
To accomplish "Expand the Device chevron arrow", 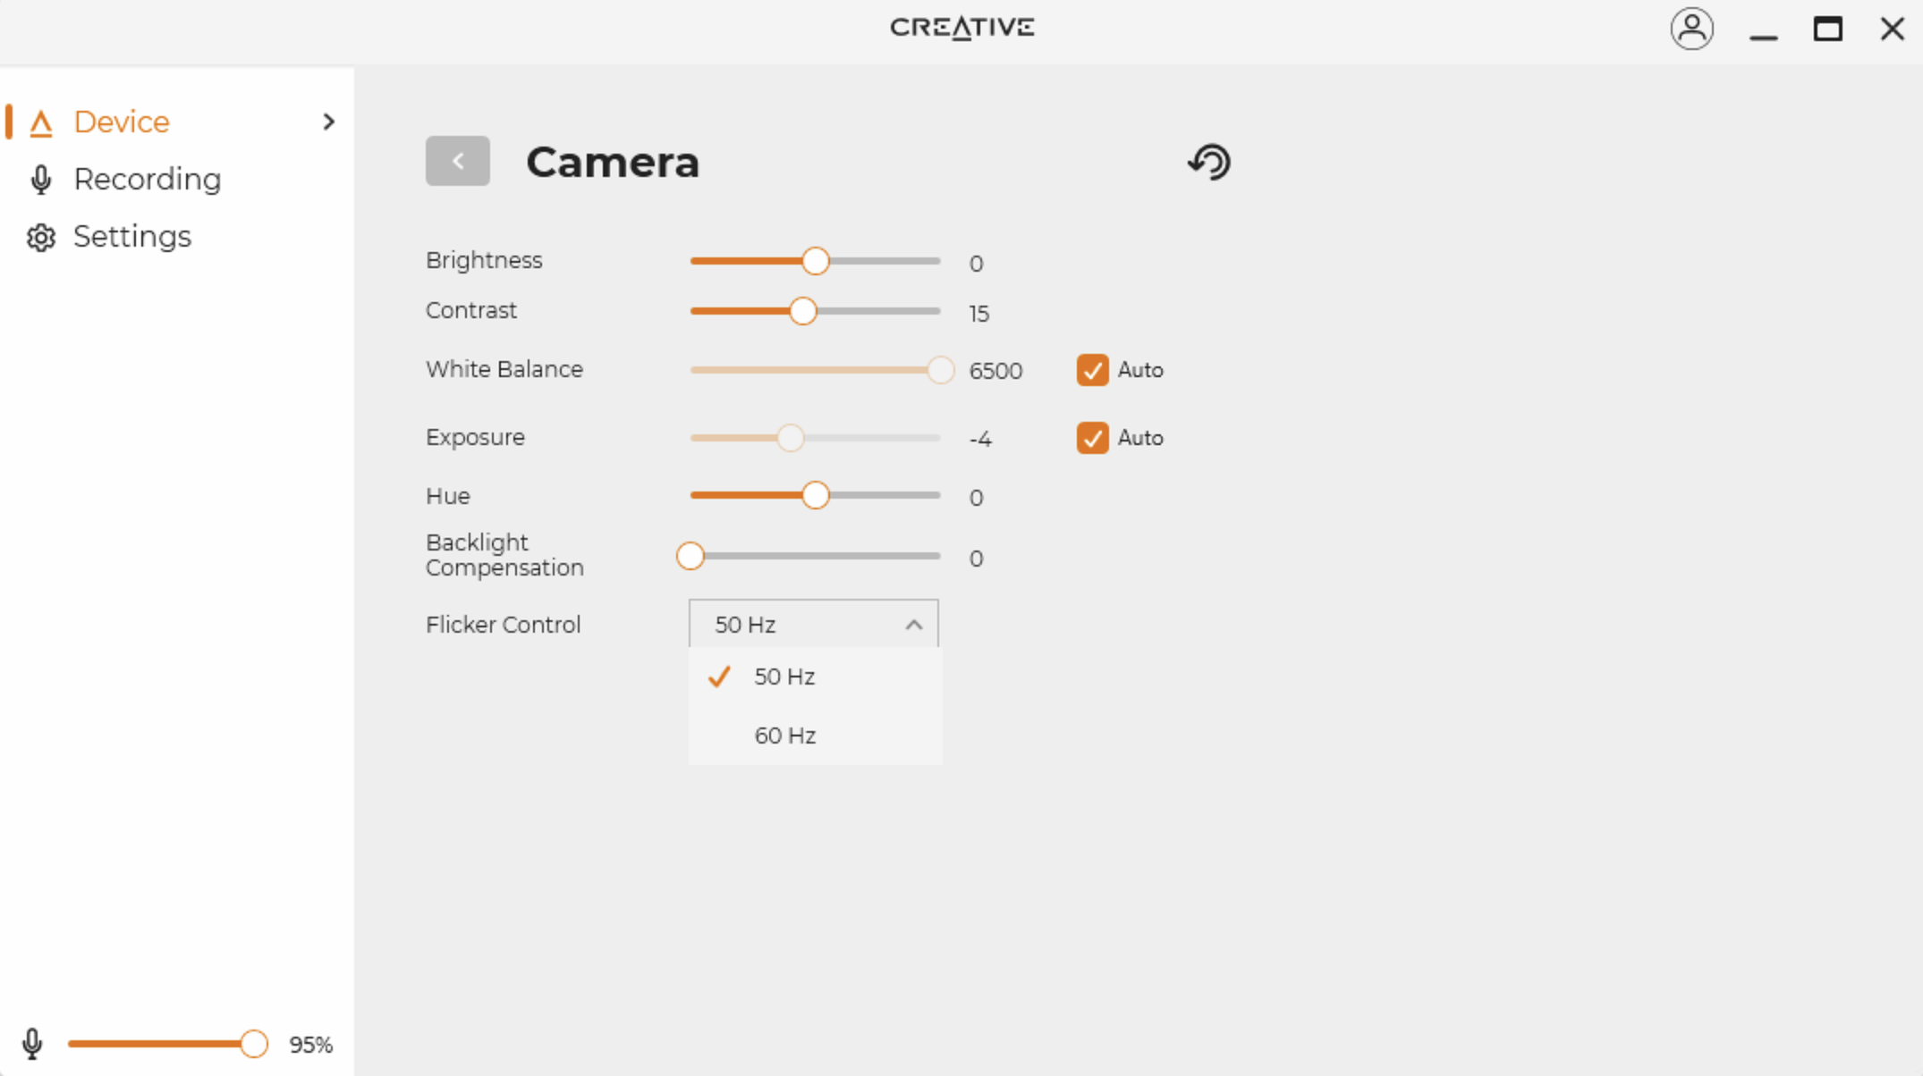I will (328, 122).
